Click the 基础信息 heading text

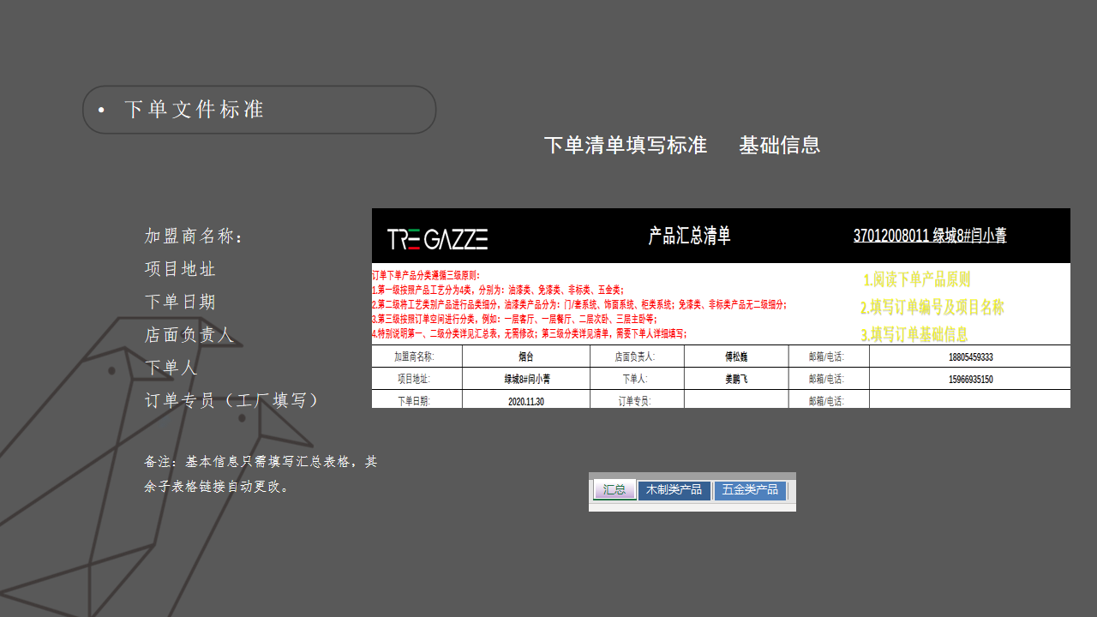coord(780,145)
